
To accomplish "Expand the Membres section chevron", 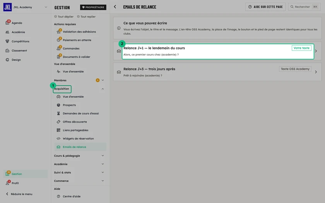I will tap(103, 80).
